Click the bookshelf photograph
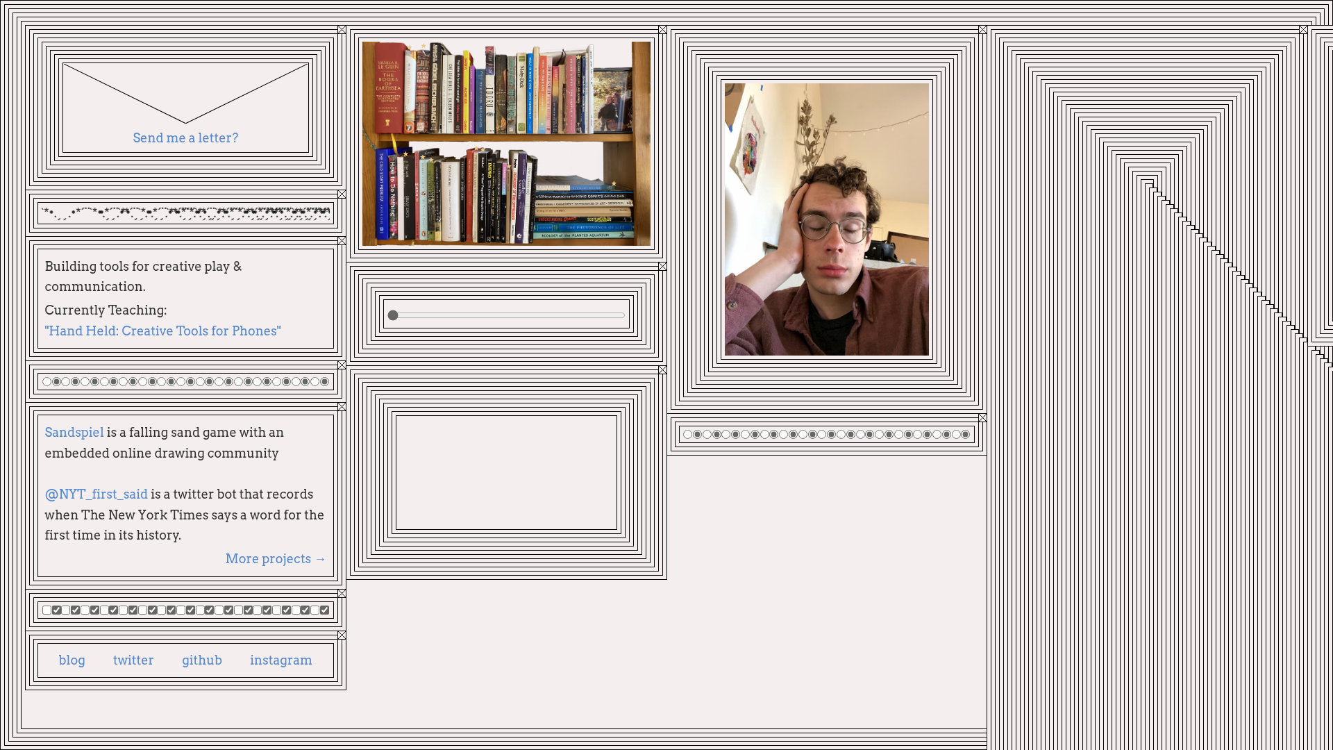The width and height of the screenshot is (1333, 750). (x=507, y=143)
